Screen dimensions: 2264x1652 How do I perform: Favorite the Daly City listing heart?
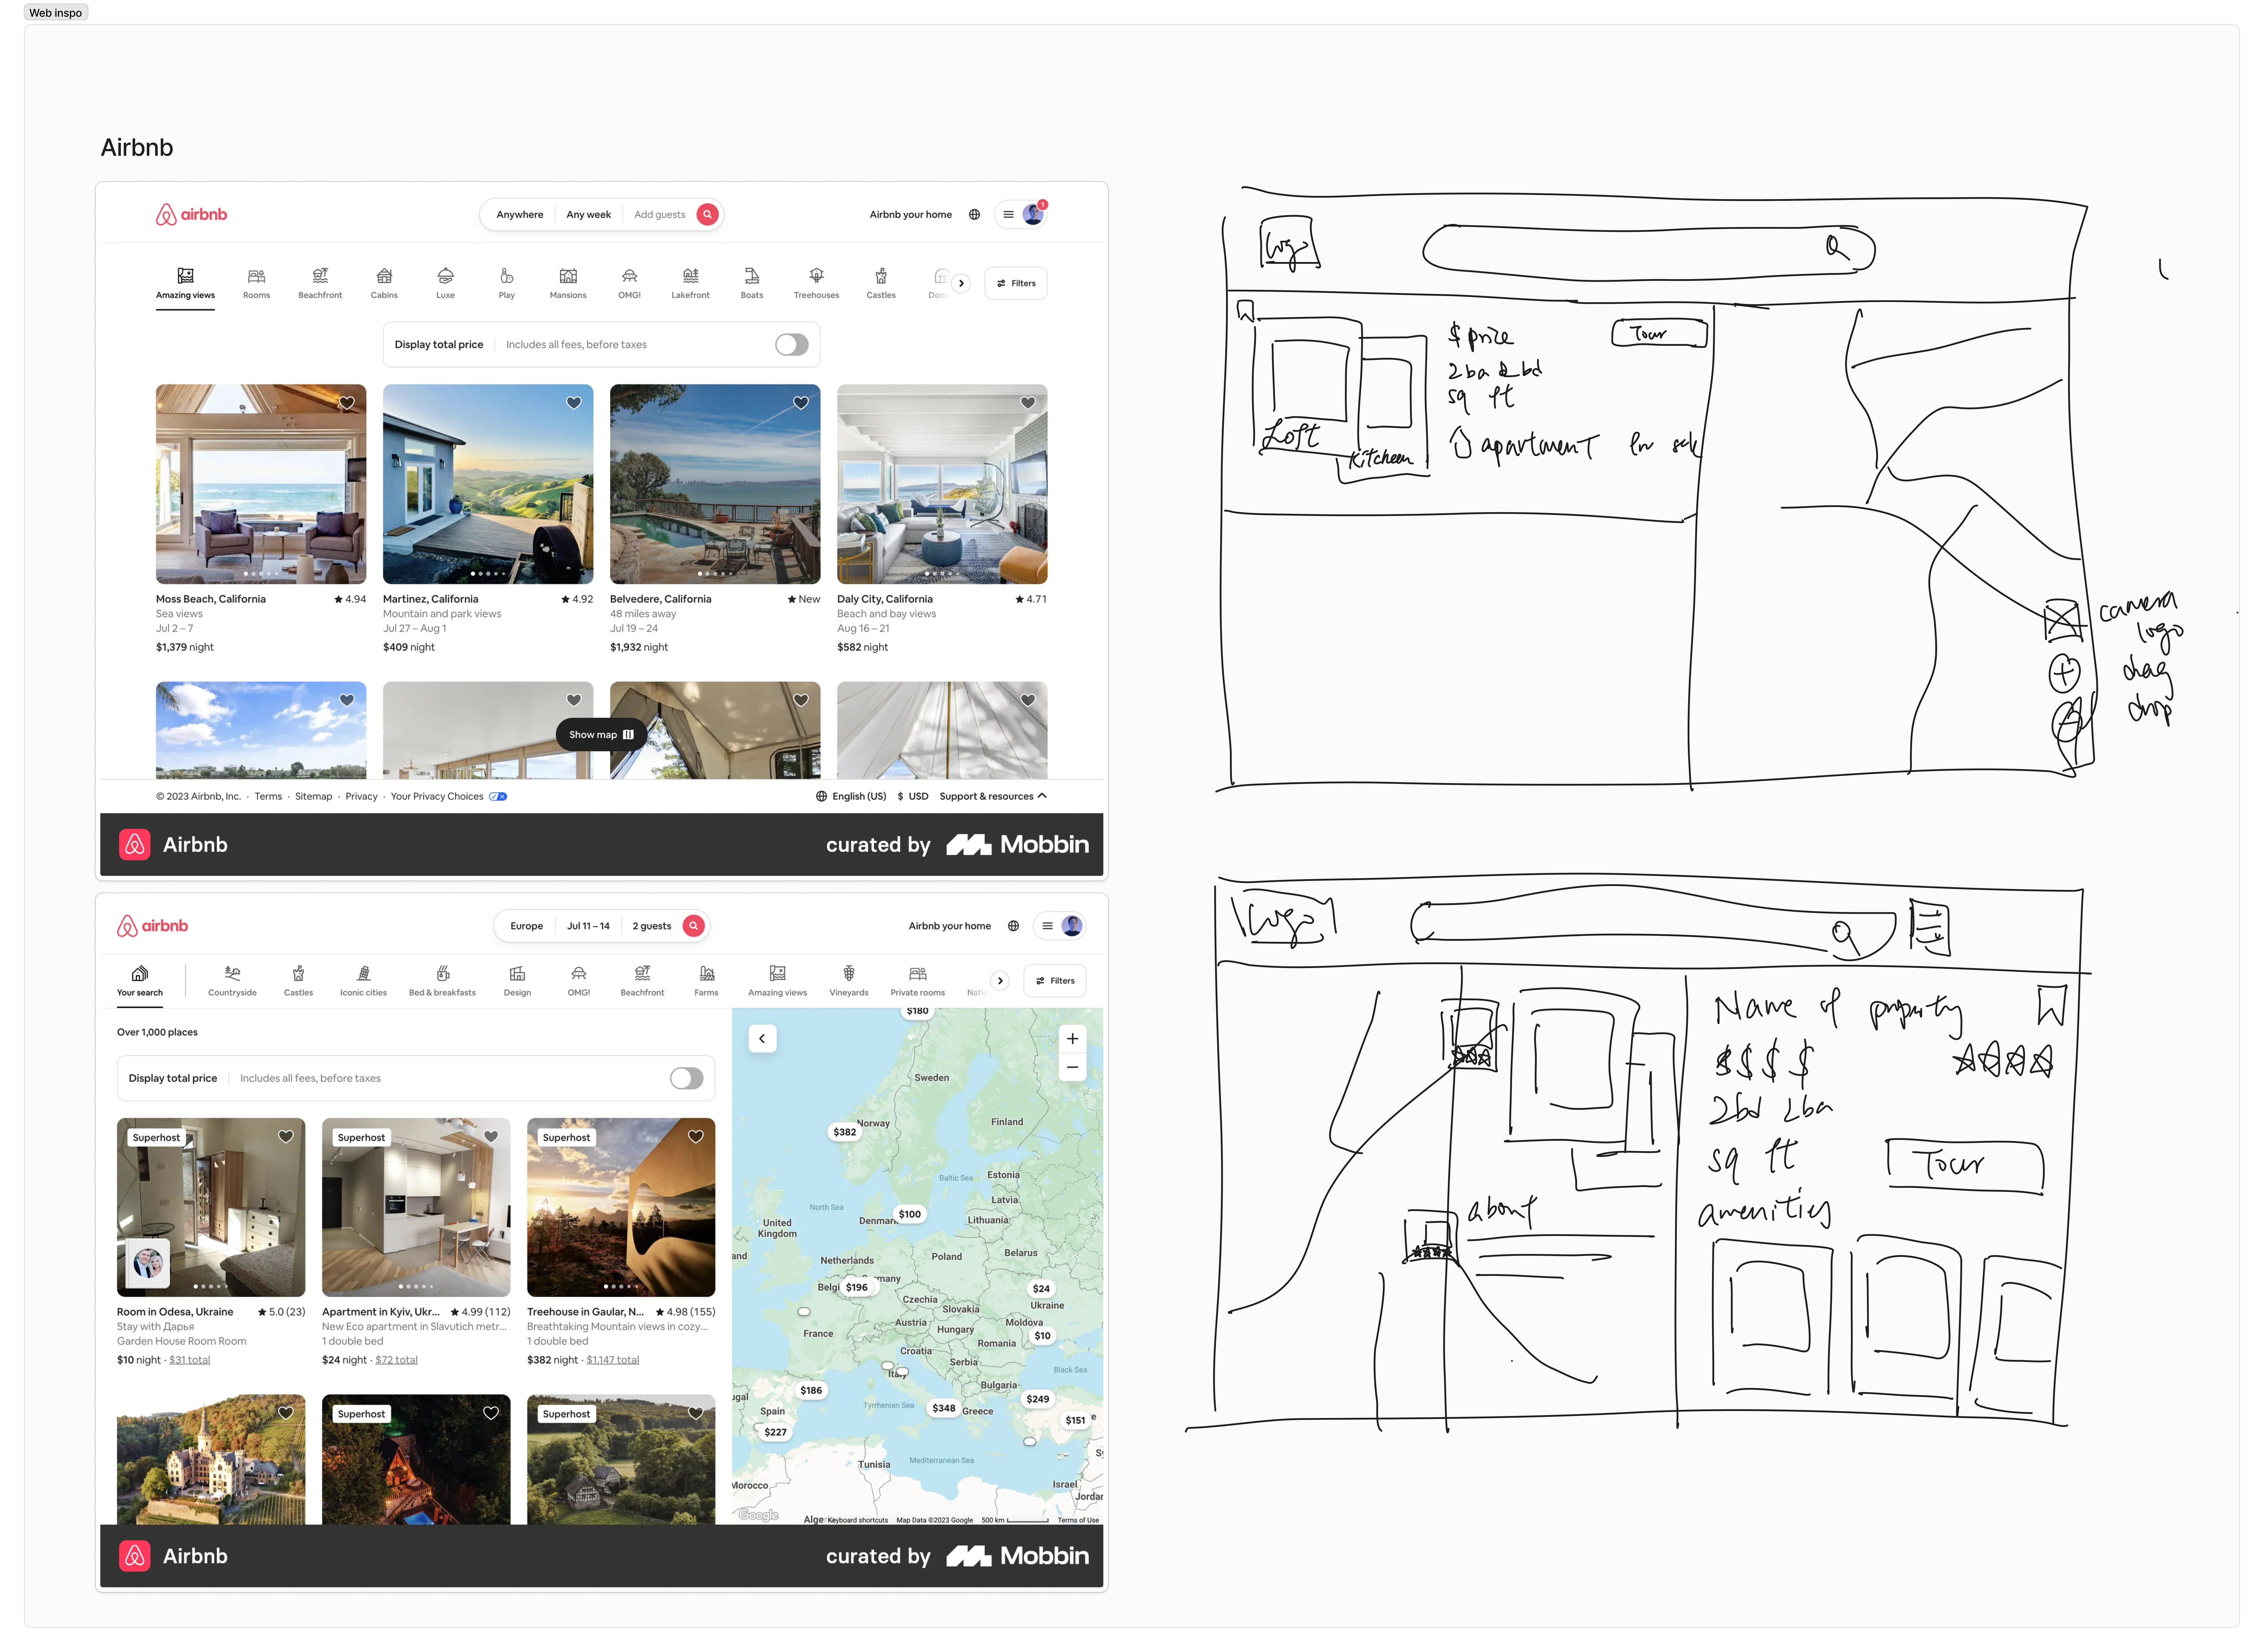coord(1028,403)
